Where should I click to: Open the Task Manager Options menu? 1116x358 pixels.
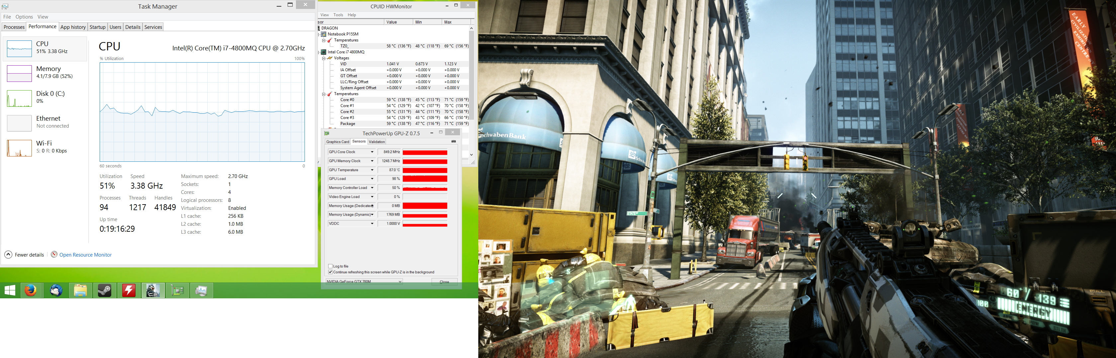(x=24, y=17)
